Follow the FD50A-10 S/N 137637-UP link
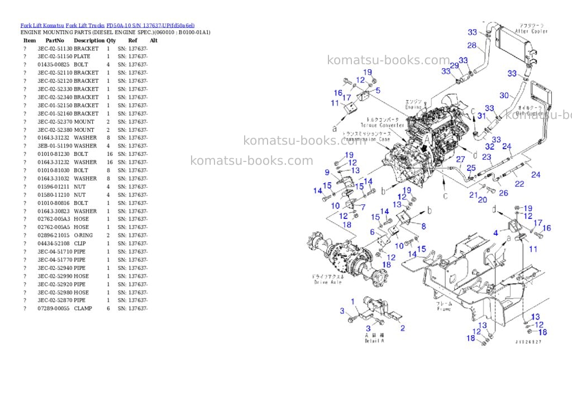 [150, 26]
